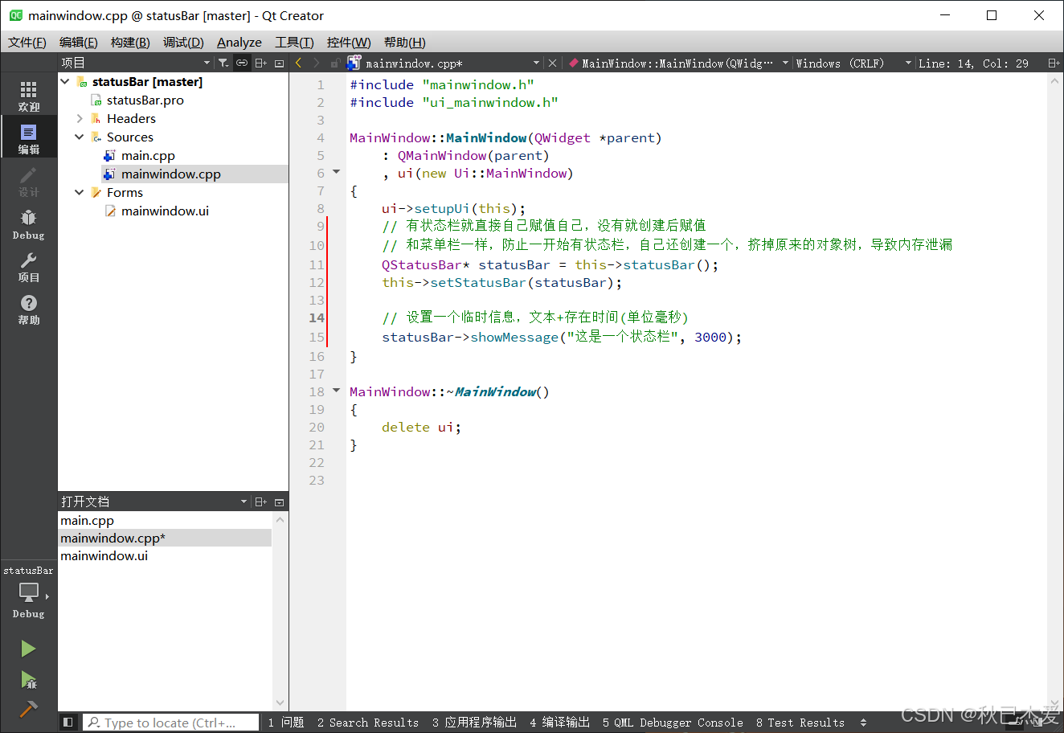Split the projects side panel

tap(260, 63)
